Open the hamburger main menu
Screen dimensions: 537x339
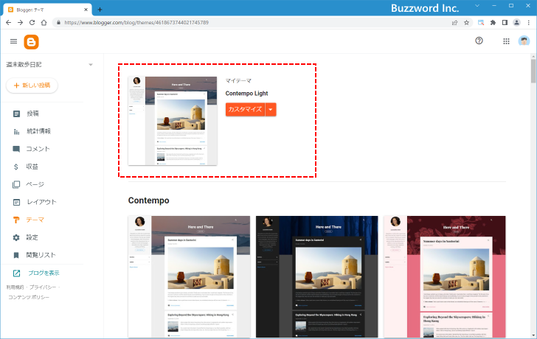click(x=14, y=41)
